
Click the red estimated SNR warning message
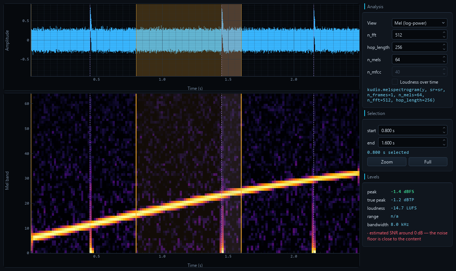(408, 236)
